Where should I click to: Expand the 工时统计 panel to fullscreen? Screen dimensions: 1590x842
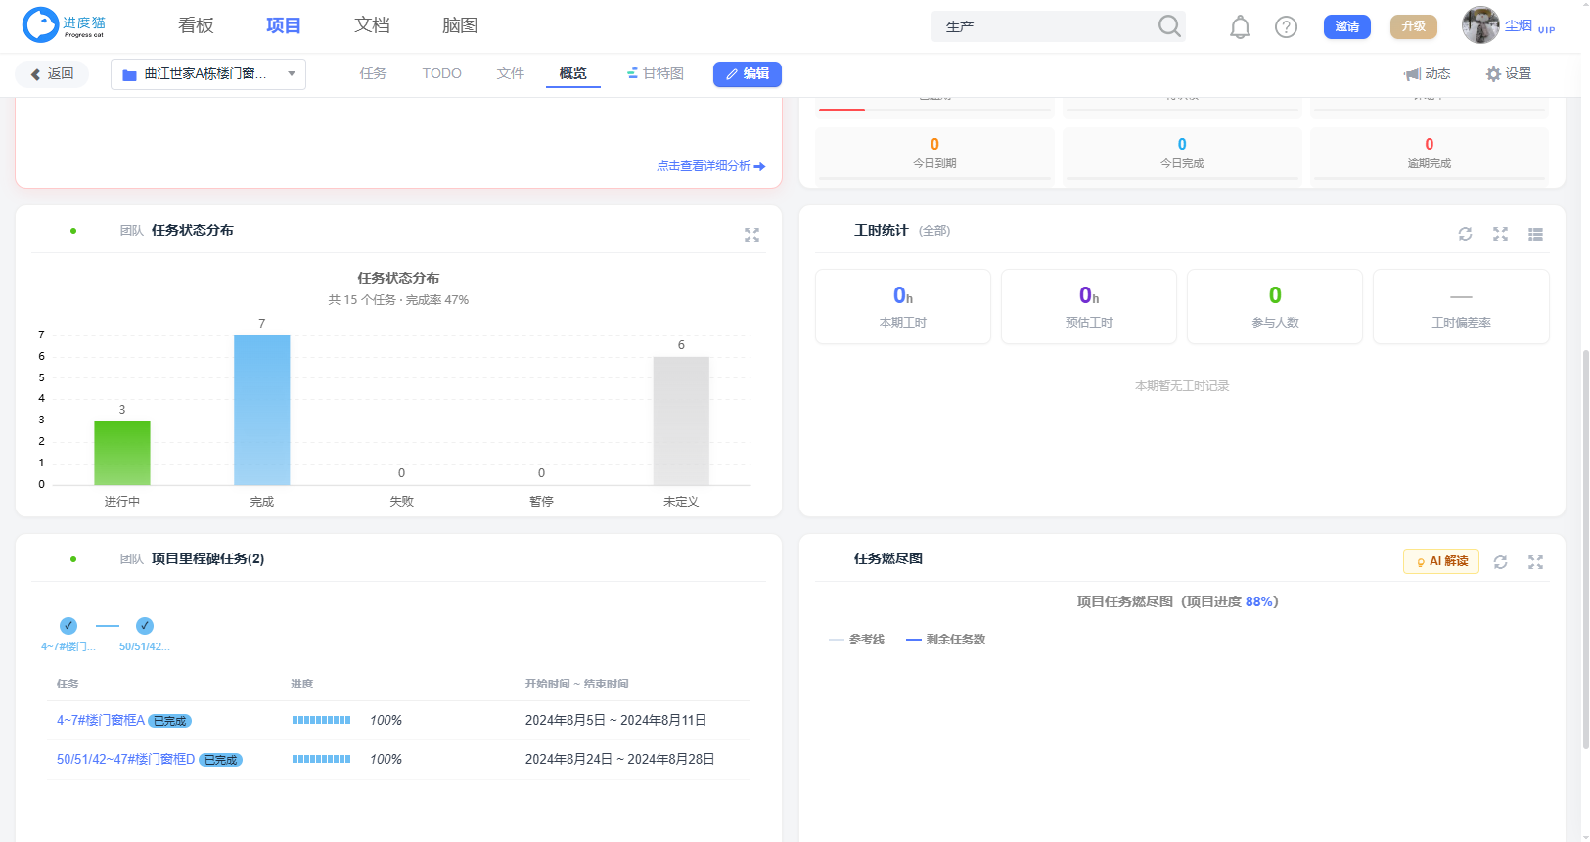1500,234
